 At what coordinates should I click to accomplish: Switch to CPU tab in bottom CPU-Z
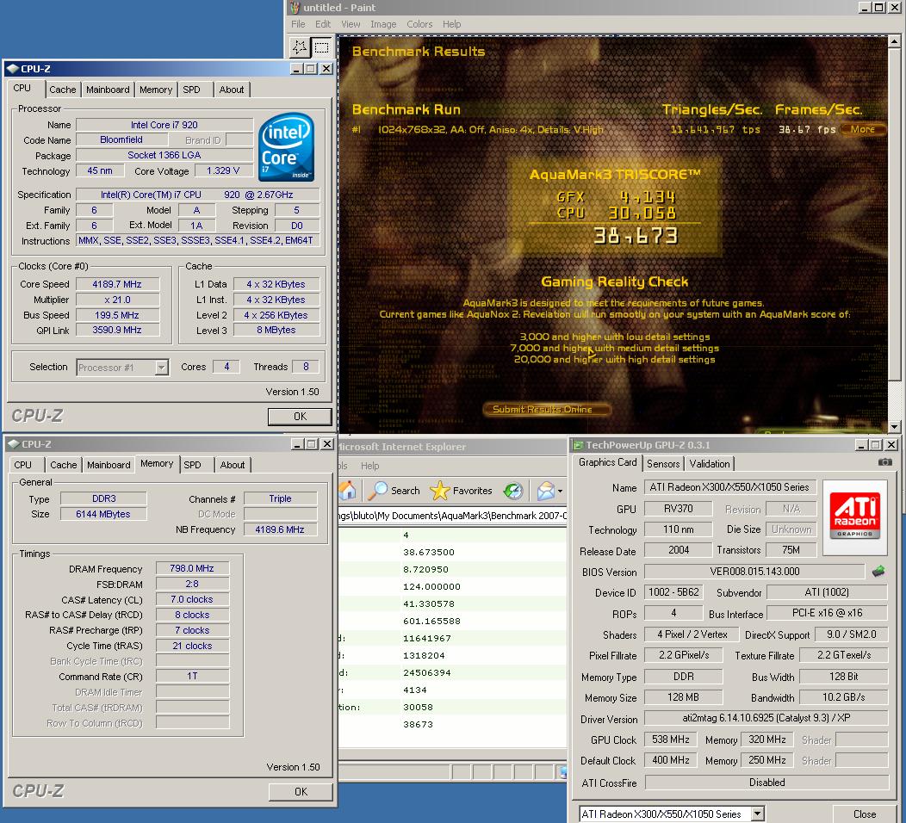(x=23, y=465)
